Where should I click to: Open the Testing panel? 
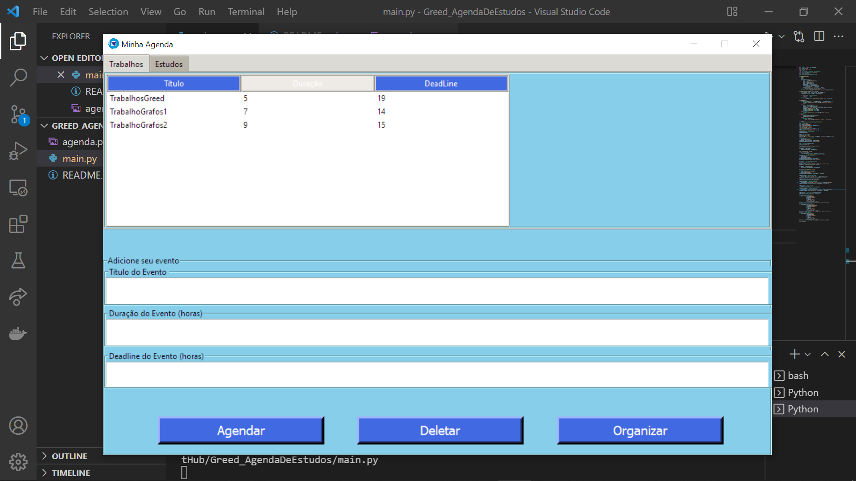18,261
